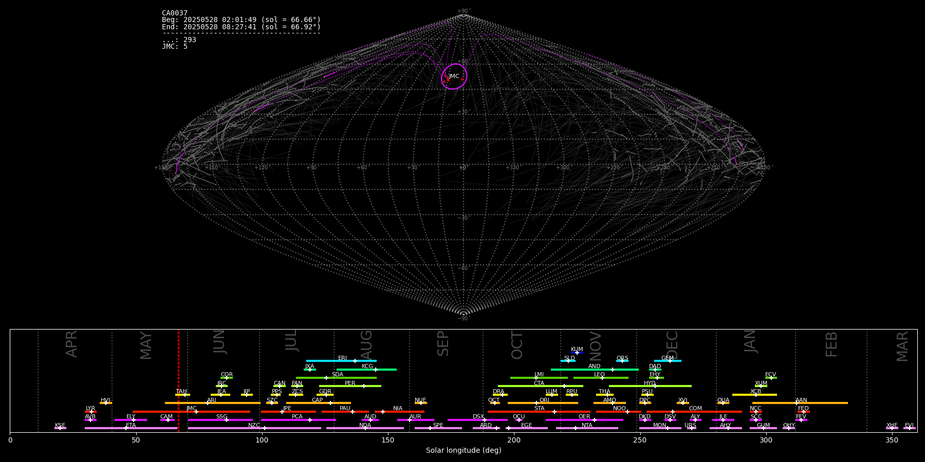The image size is (925, 462).
Task: Click the XCB shower label
Action: [755, 392]
